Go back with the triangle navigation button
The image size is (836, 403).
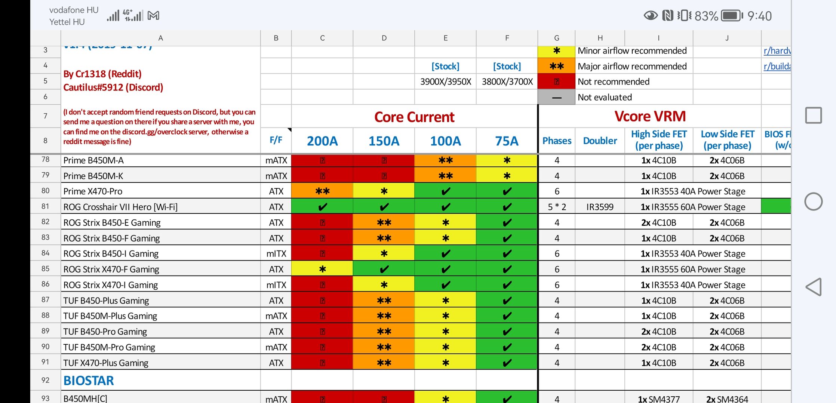tap(814, 287)
